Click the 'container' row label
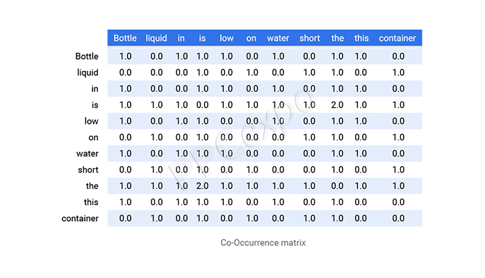 coord(81,219)
